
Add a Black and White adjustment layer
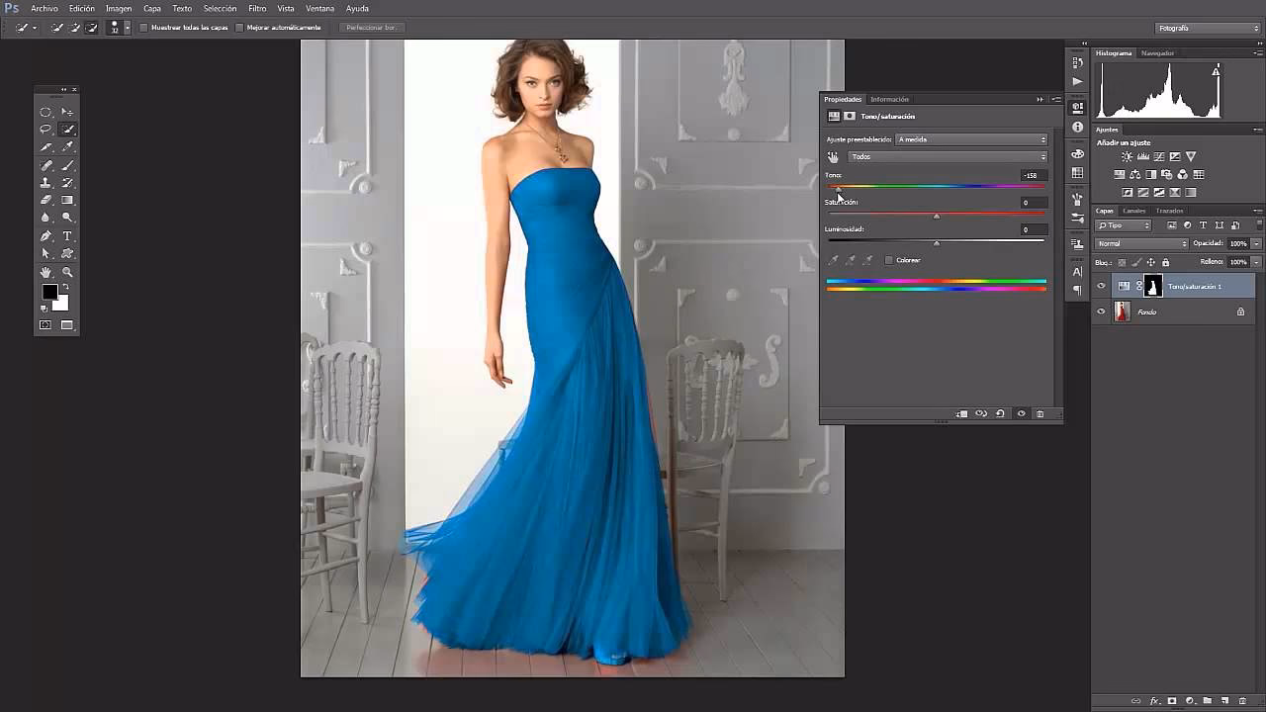1151,174
